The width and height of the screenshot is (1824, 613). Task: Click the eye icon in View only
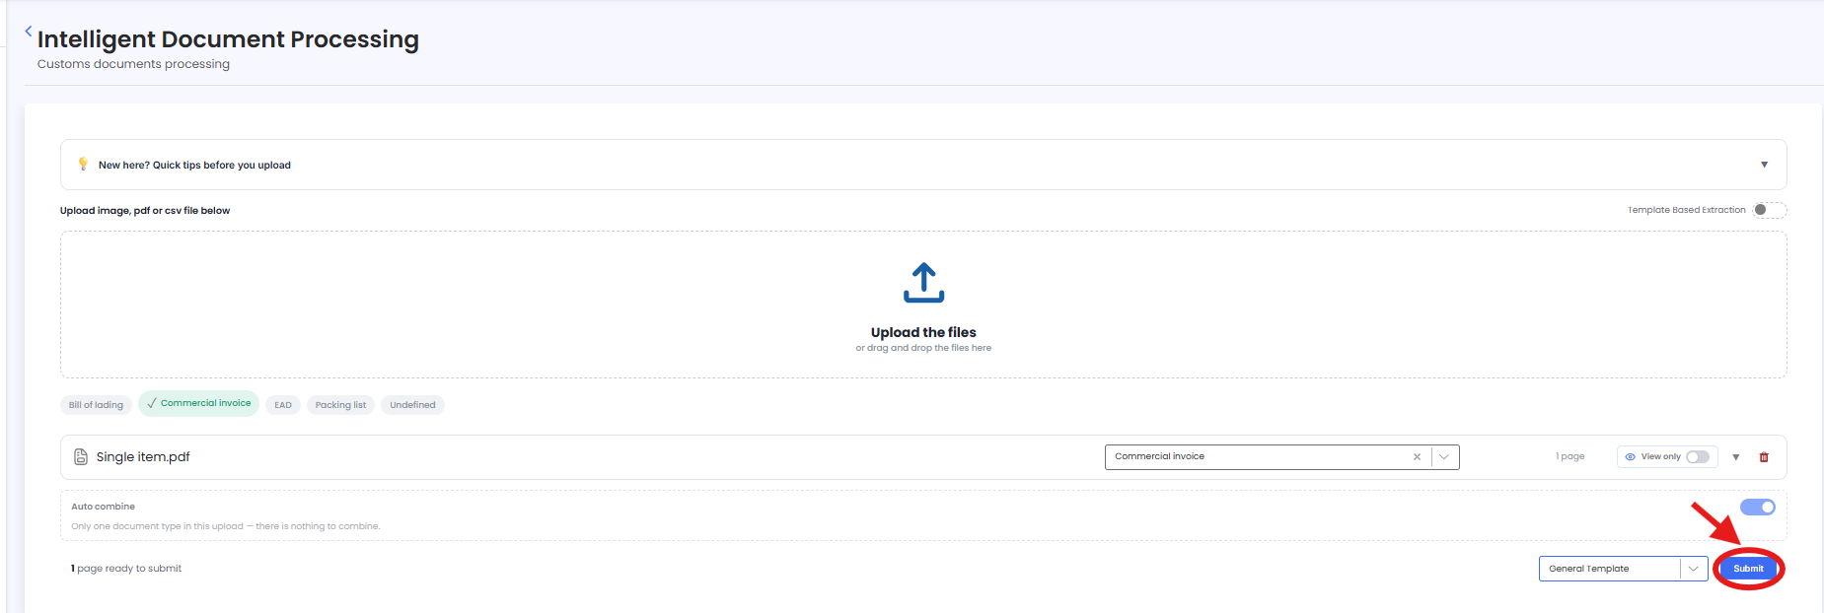pyautogui.click(x=1630, y=457)
